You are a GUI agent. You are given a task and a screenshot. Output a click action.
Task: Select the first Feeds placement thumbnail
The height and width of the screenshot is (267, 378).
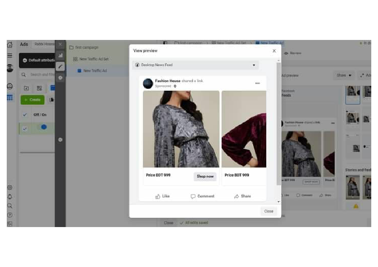click(x=353, y=95)
